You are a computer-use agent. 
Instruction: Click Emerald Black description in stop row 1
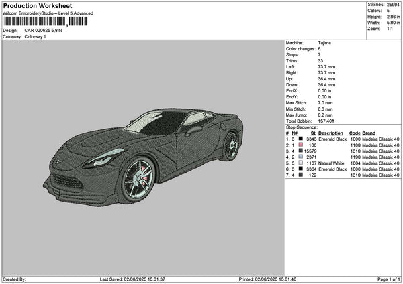(332, 139)
